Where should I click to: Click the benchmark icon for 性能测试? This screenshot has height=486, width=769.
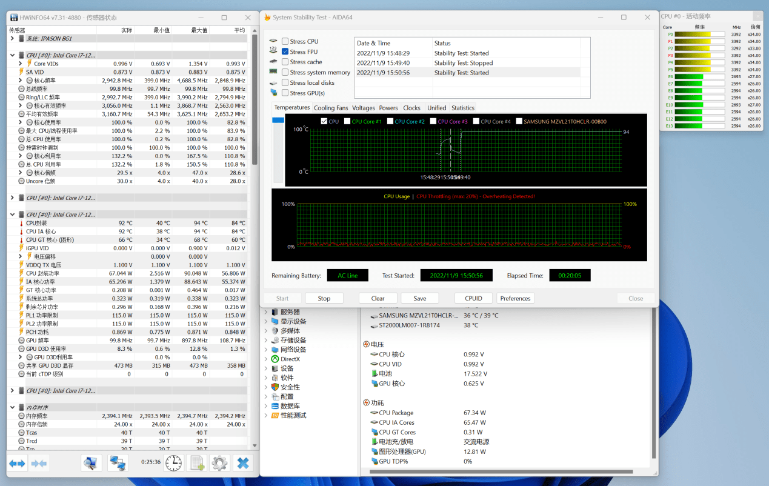point(275,416)
